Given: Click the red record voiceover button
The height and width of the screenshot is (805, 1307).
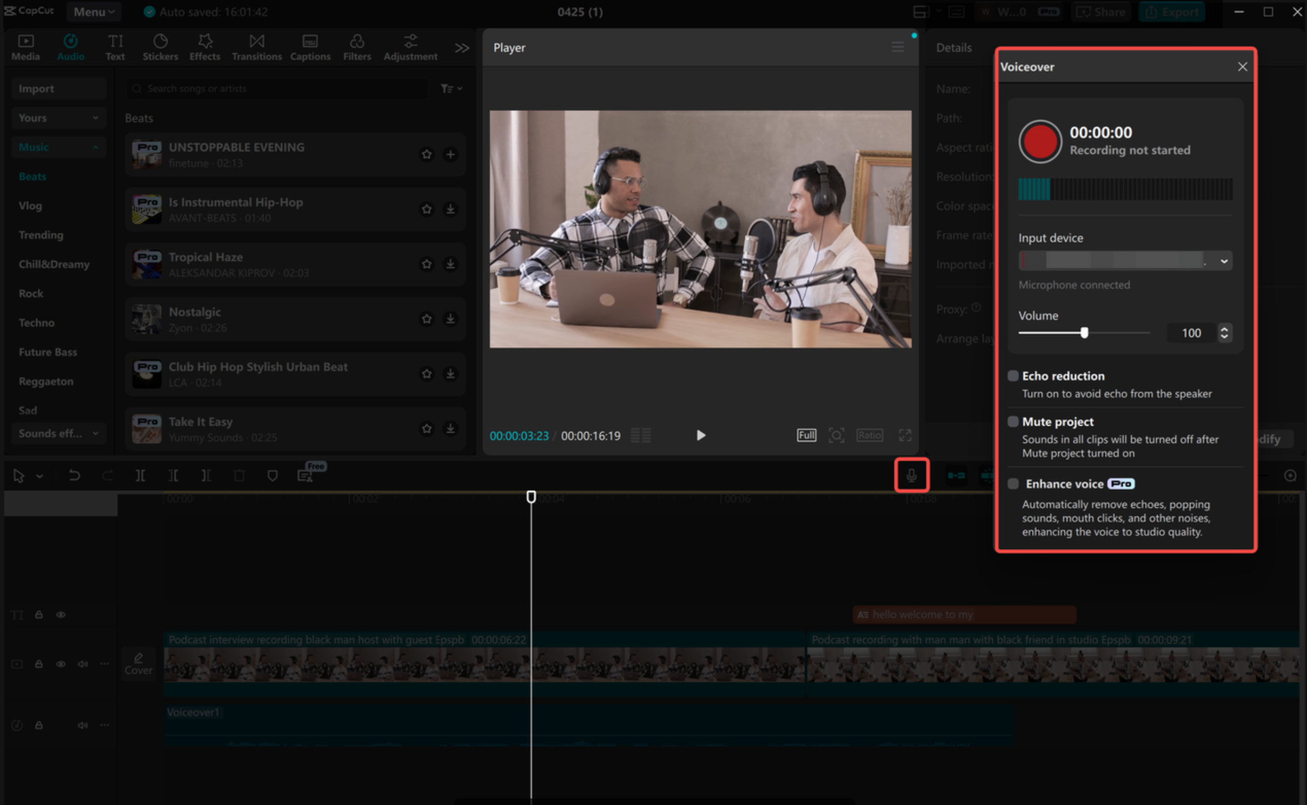Looking at the screenshot, I should pos(1039,142).
